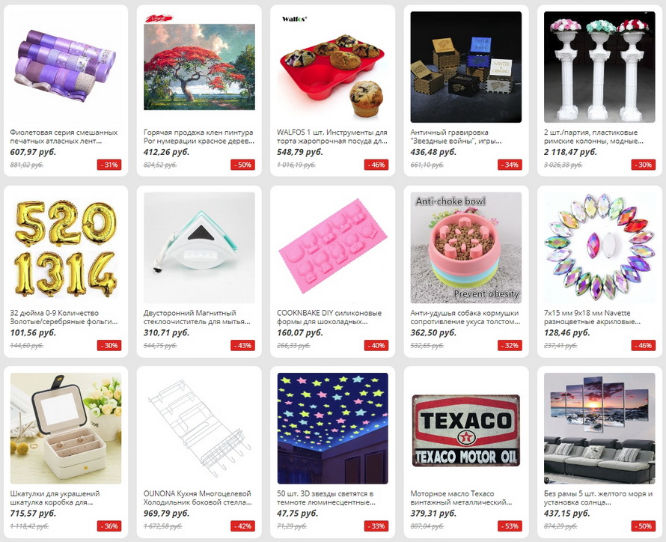This screenshot has height=542, width=666.
Task: Click the -50% badge on tree painting card
Action: tap(243, 165)
